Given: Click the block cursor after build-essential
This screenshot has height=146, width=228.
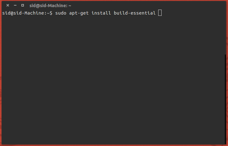Looking at the screenshot, I should 160,13.
